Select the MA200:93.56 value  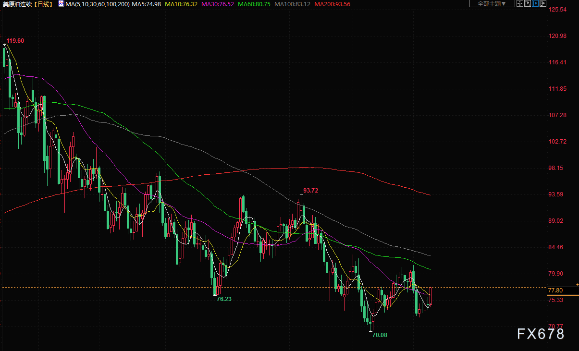coord(332,4)
